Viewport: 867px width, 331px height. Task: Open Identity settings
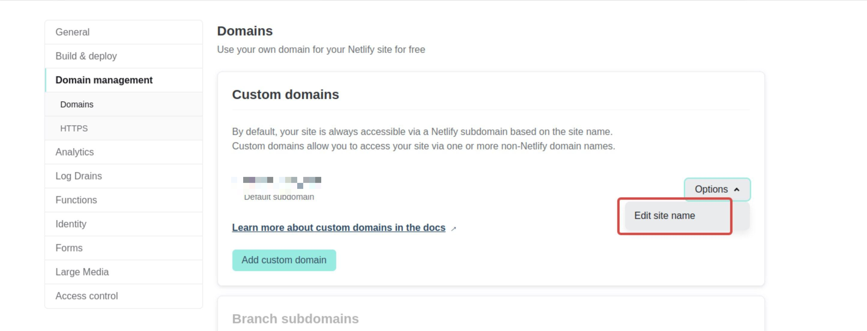[x=71, y=224]
